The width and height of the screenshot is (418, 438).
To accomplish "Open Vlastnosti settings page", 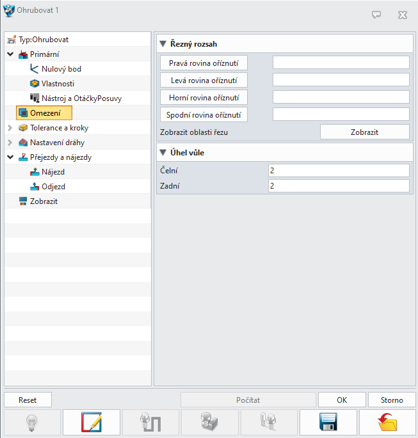I will pyautogui.click(x=58, y=84).
